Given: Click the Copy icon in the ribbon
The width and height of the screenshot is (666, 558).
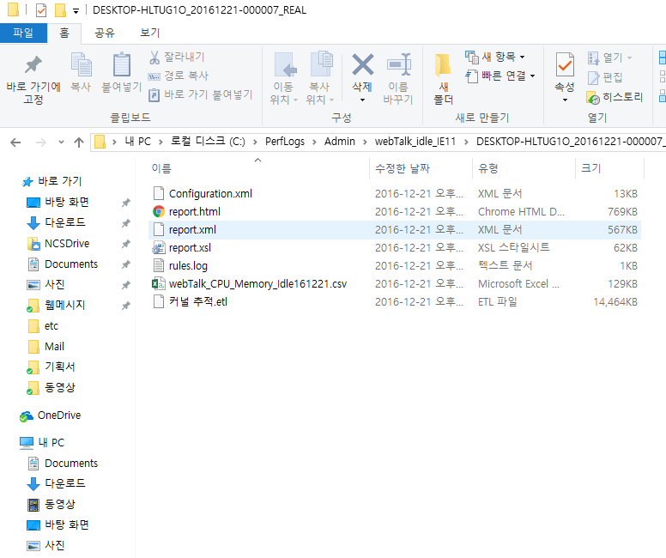Looking at the screenshot, I should (81, 64).
